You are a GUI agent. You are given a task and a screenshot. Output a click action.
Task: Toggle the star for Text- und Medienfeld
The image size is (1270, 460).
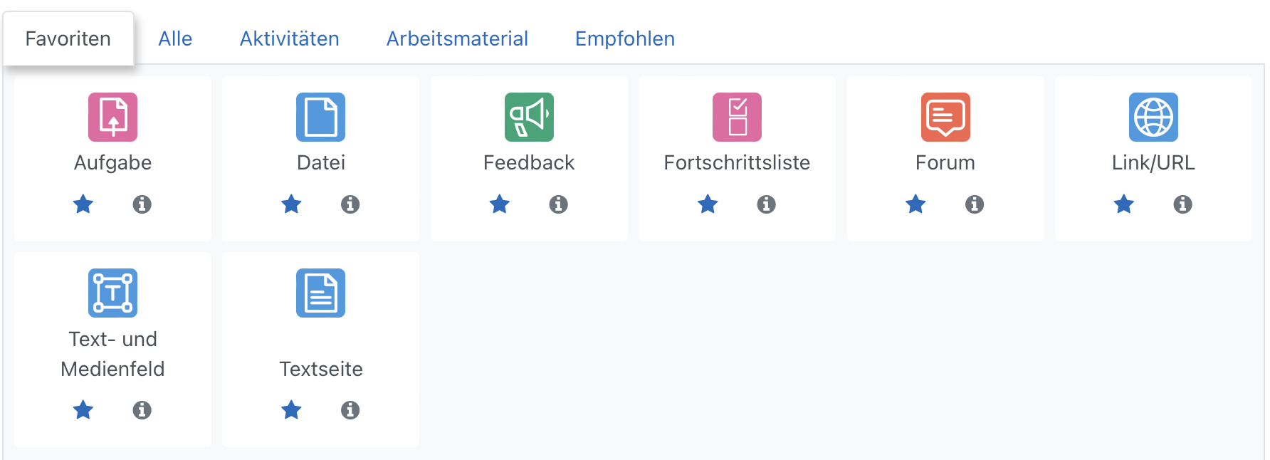pyautogui.click(x=83, y=410)
